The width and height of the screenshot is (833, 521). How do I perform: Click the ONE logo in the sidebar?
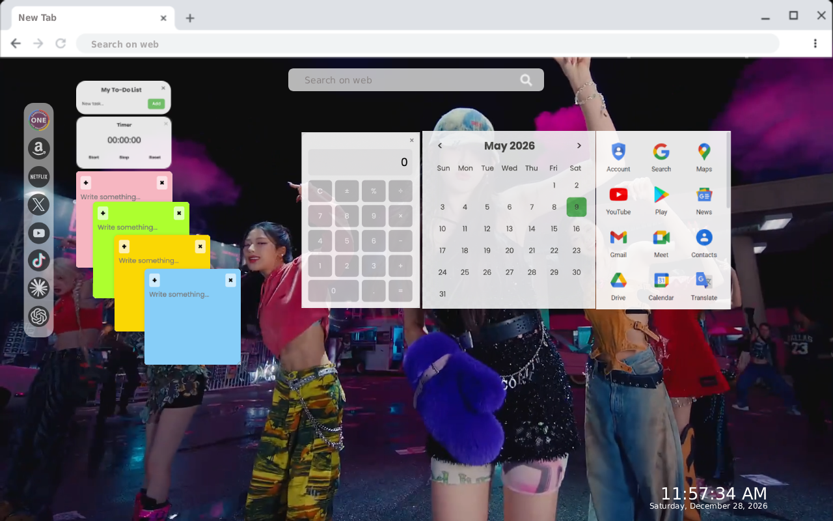[x=39, y=120]
